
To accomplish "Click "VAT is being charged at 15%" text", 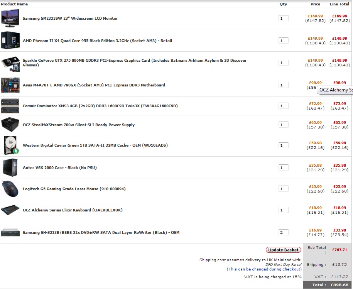I will [273, 277].
